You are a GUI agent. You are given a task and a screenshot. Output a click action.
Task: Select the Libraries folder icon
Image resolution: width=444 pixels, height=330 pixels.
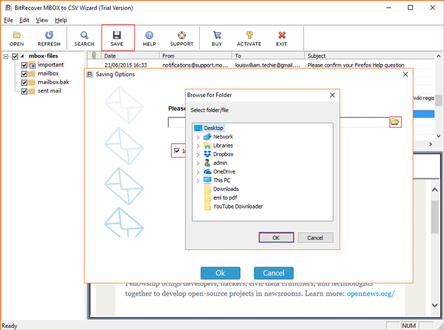coord(207,146)
